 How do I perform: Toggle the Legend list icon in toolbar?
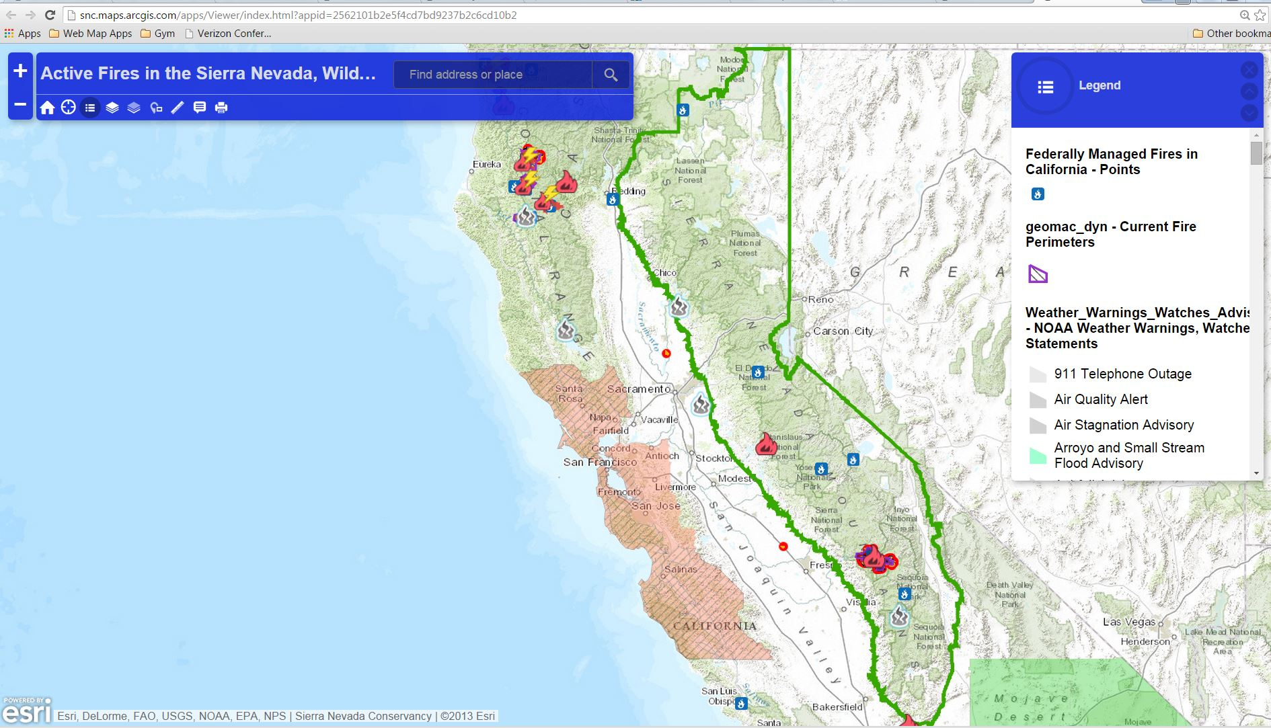click(x=90, y=108)
